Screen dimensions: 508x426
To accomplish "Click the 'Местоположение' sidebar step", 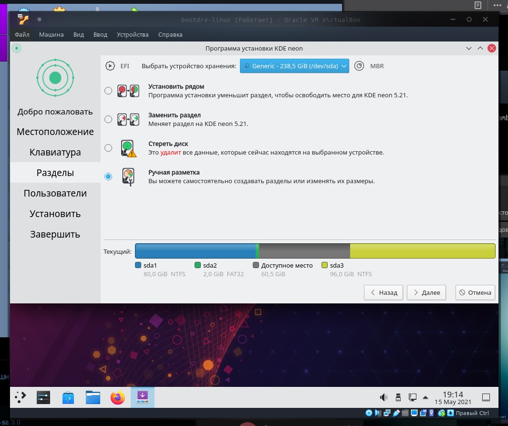I will pos(55,132).
